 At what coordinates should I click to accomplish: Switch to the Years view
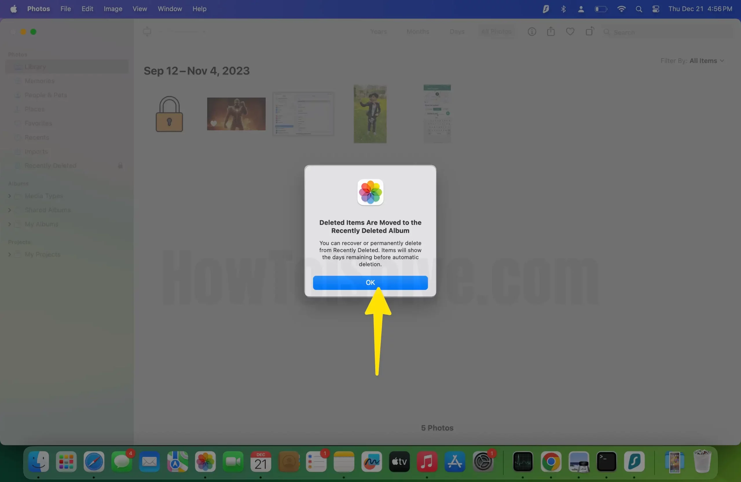(x=378, y=32)
